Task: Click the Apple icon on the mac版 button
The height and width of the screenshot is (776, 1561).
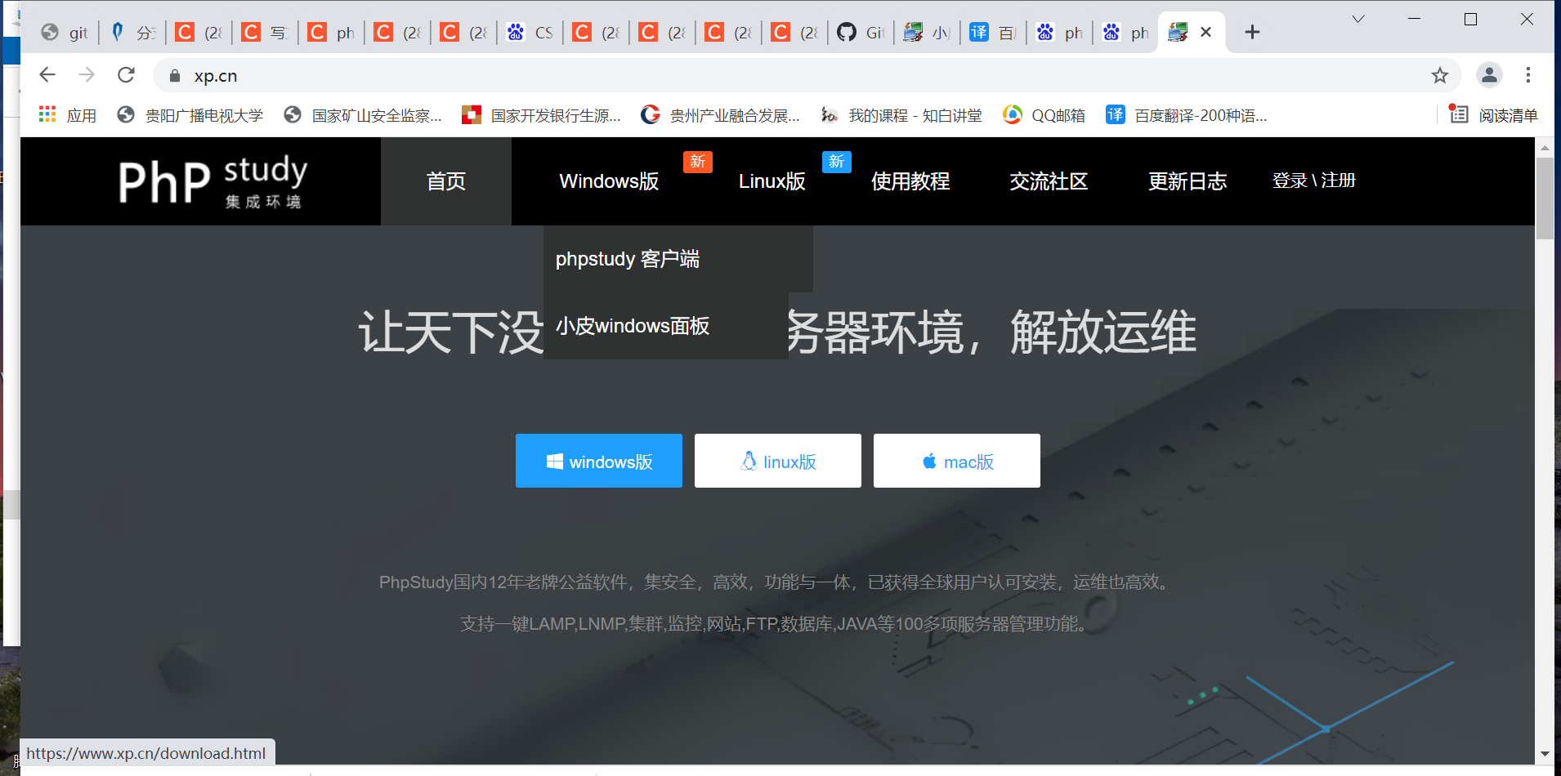Action: [x=928, y=461]
